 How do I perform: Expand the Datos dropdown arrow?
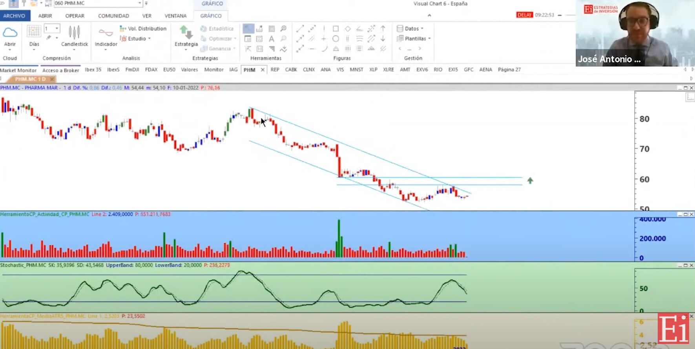click(422, 29)
